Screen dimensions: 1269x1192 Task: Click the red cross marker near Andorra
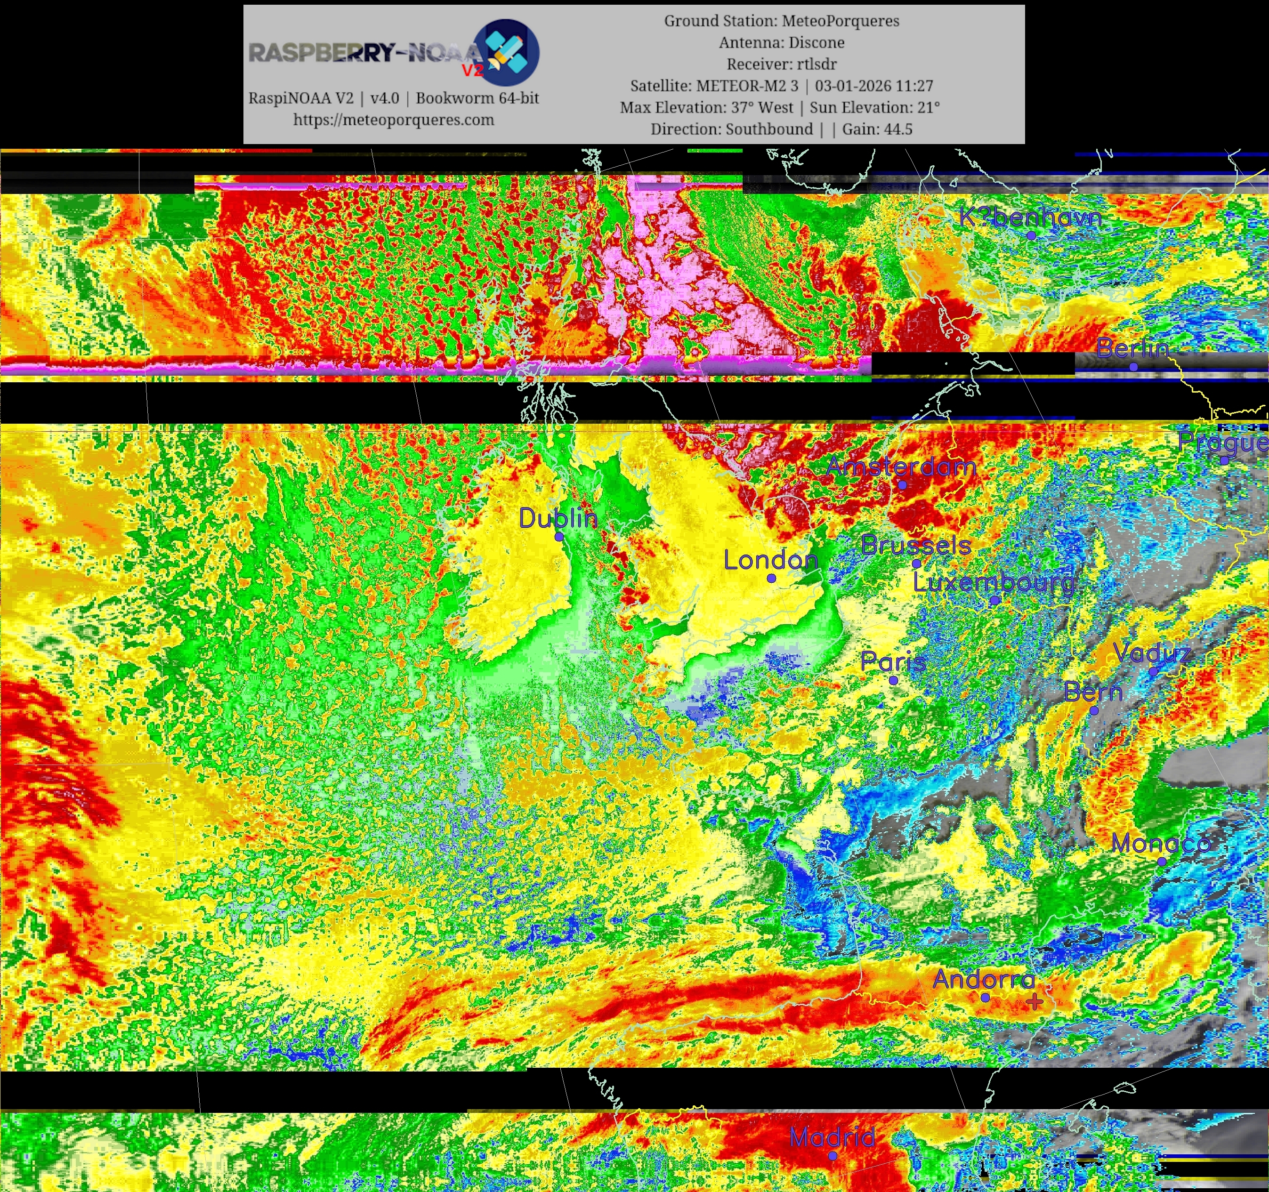(1035, 1002)
